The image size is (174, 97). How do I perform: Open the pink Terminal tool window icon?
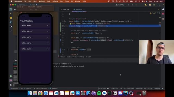(11, 80)
